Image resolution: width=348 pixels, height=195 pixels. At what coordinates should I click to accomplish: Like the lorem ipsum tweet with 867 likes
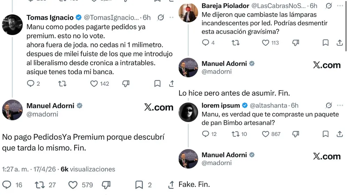click(x=266, y=134)
